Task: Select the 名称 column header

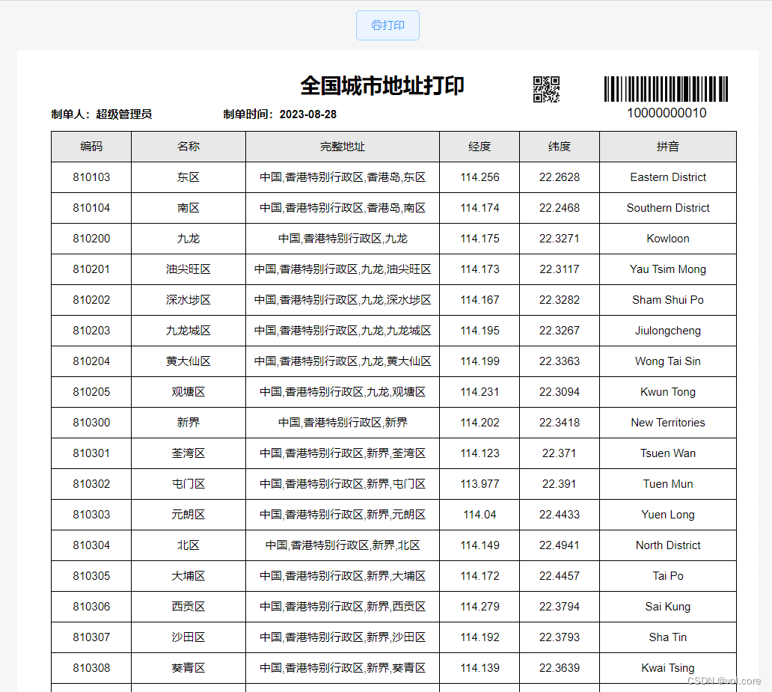Action: (188, 147)
